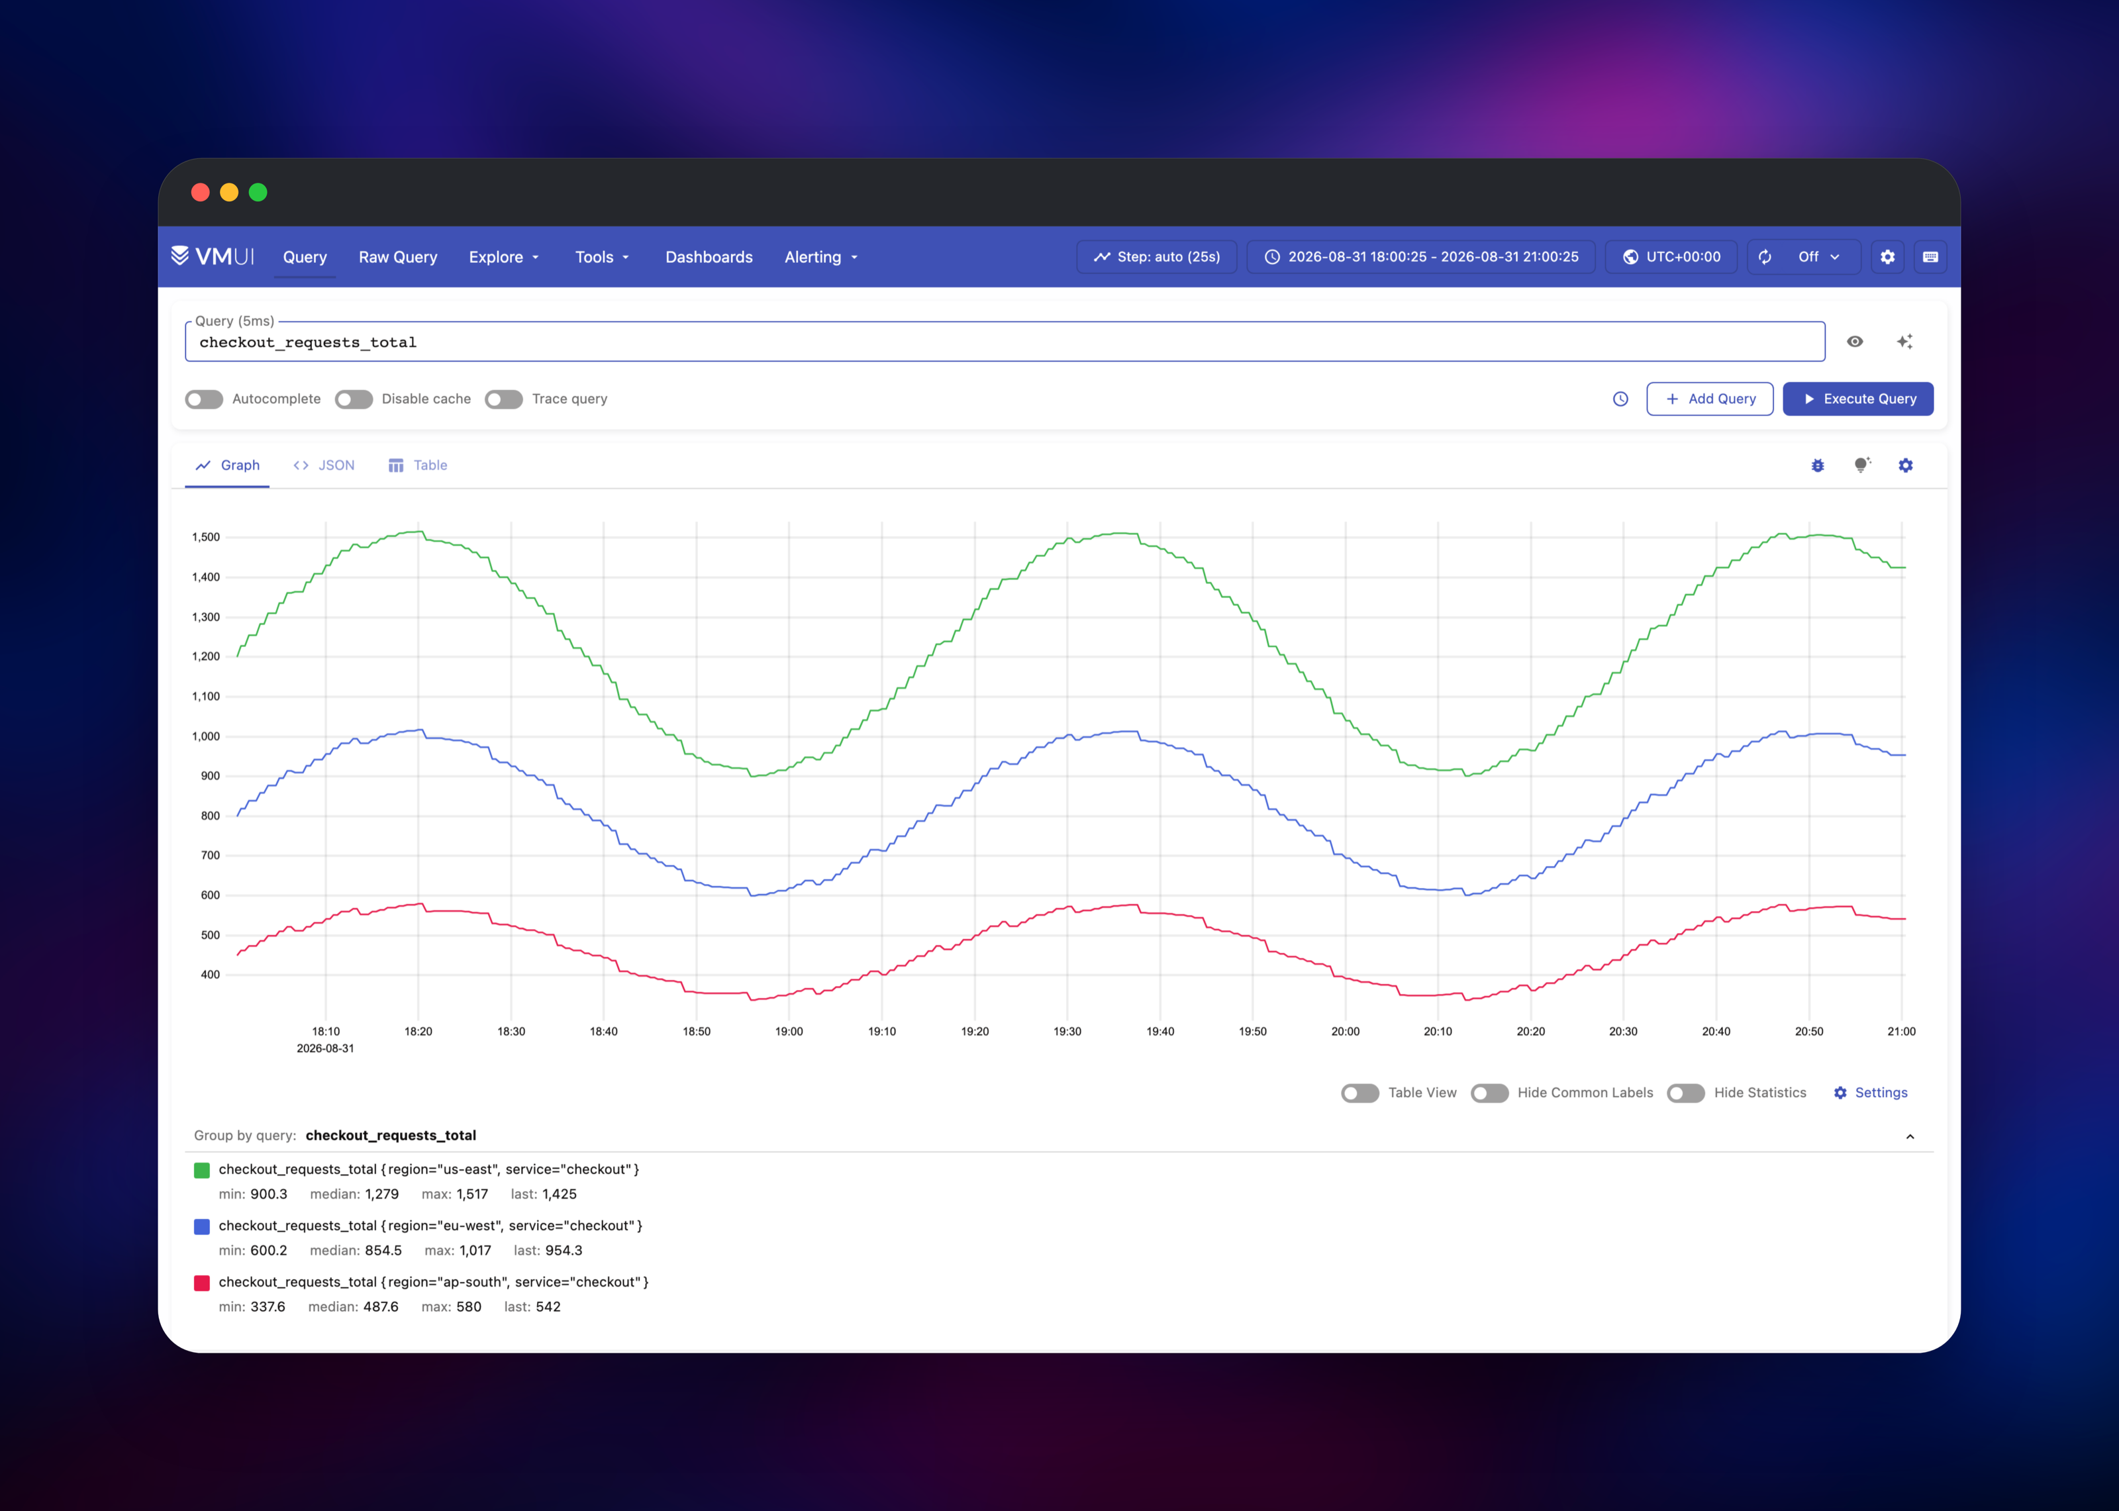Select the us-east legend series label
2119x1511 pixels.
point(429,1169)
